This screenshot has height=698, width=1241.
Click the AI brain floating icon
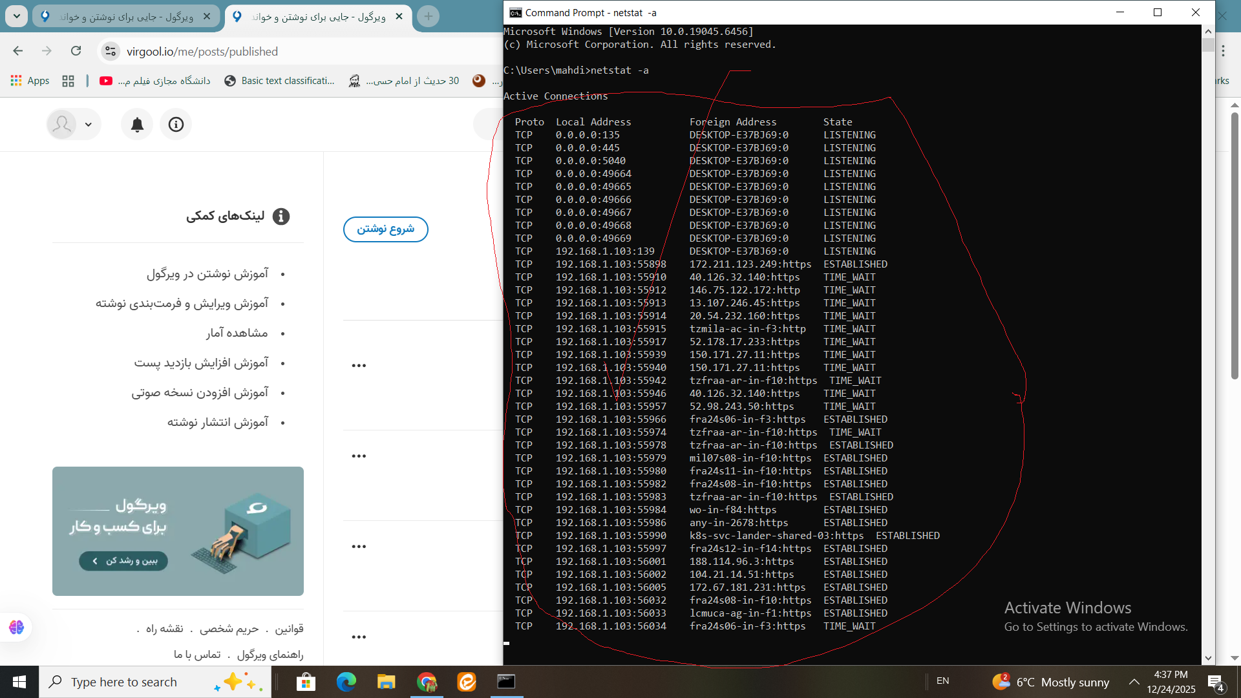(16, 627)
